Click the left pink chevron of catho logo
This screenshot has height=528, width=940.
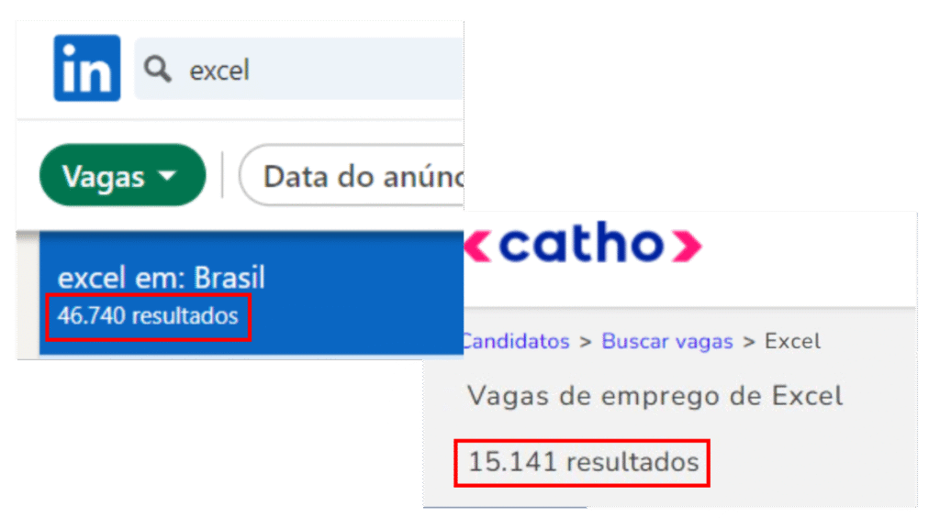pyautogui.click(x=477, y=246)
